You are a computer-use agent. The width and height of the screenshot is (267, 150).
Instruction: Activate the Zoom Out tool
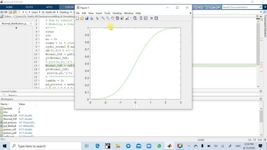click(108, 18)
